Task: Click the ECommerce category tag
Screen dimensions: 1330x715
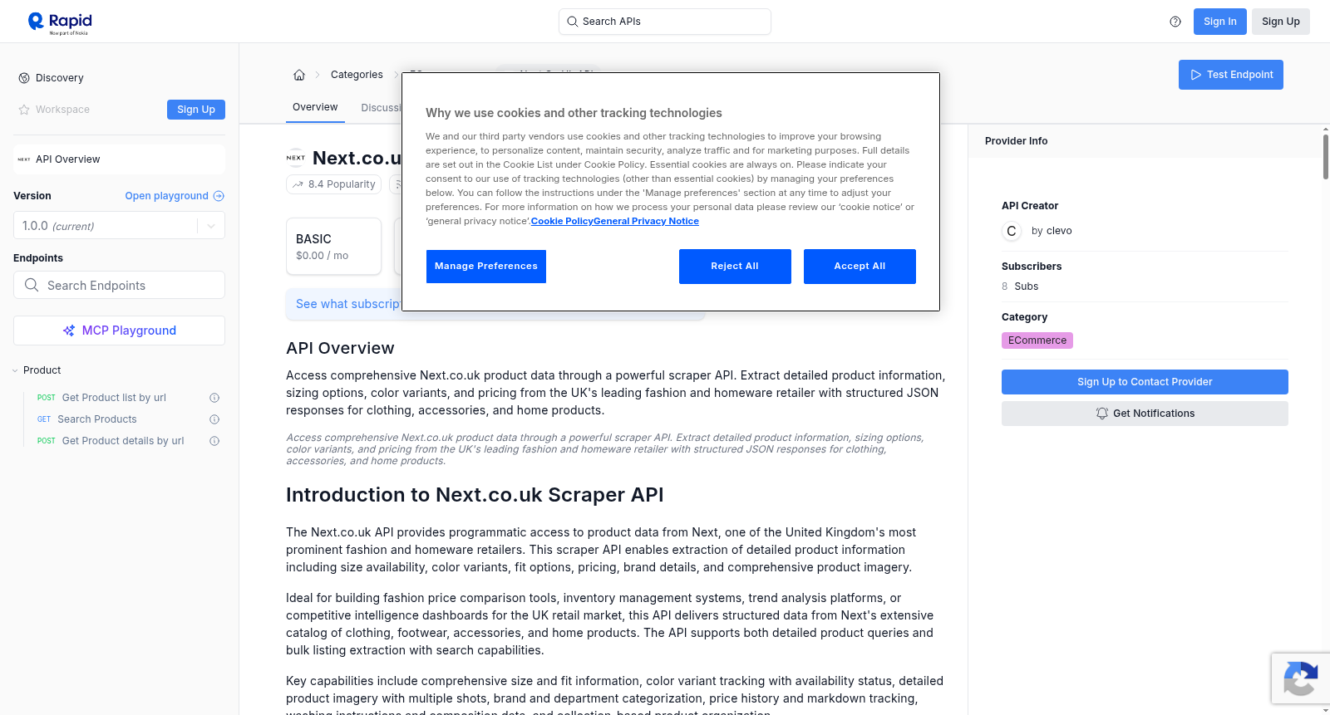Action: [1037, 340]
